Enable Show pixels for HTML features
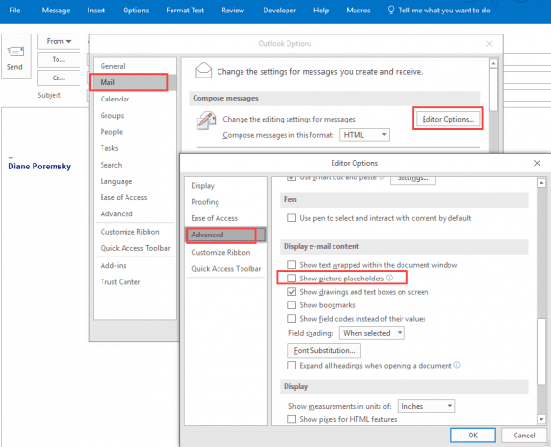Image resolution: width=551 pixels, height=447 pixels. click(291, 419)
